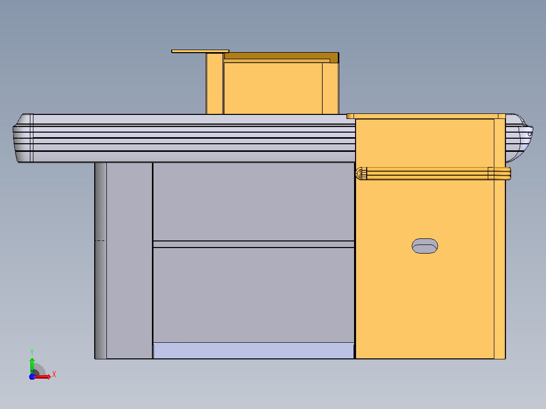Viewport: 546px width, 409px height.
Task: Select the lower gray cabinet panel
Action: tap(253, 295)
